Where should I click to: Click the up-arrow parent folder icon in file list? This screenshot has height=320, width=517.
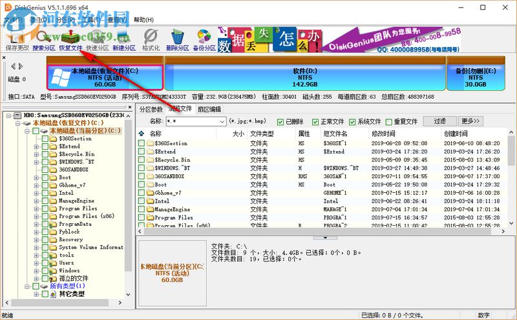coord(142,134)
